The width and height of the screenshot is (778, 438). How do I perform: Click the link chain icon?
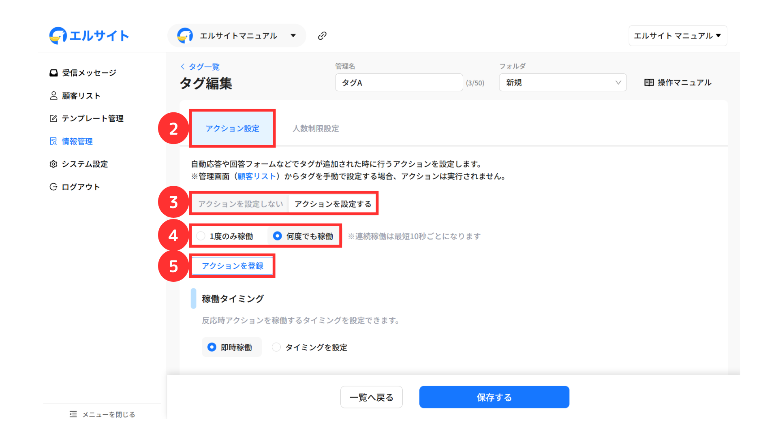[322, 36]
